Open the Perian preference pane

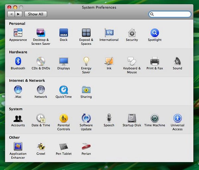point(86,147)
